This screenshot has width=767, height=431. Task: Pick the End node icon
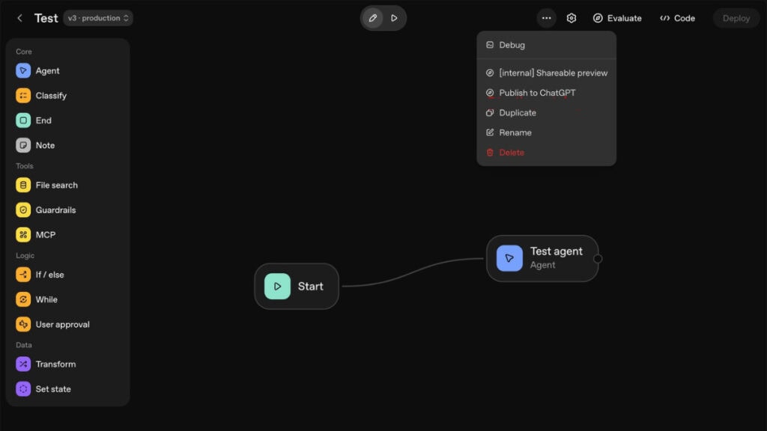pyautogui.click(x=23, y=120)
